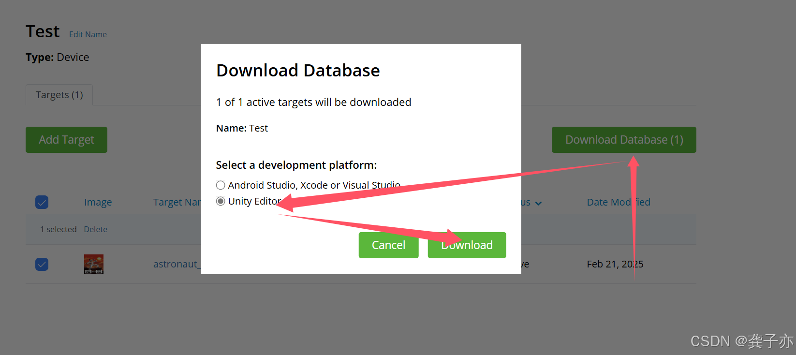Image resolution: width=796 pixels, height=355 pixels.
Task: Click the 'Type: Device' label
Action: coord(58,57)
